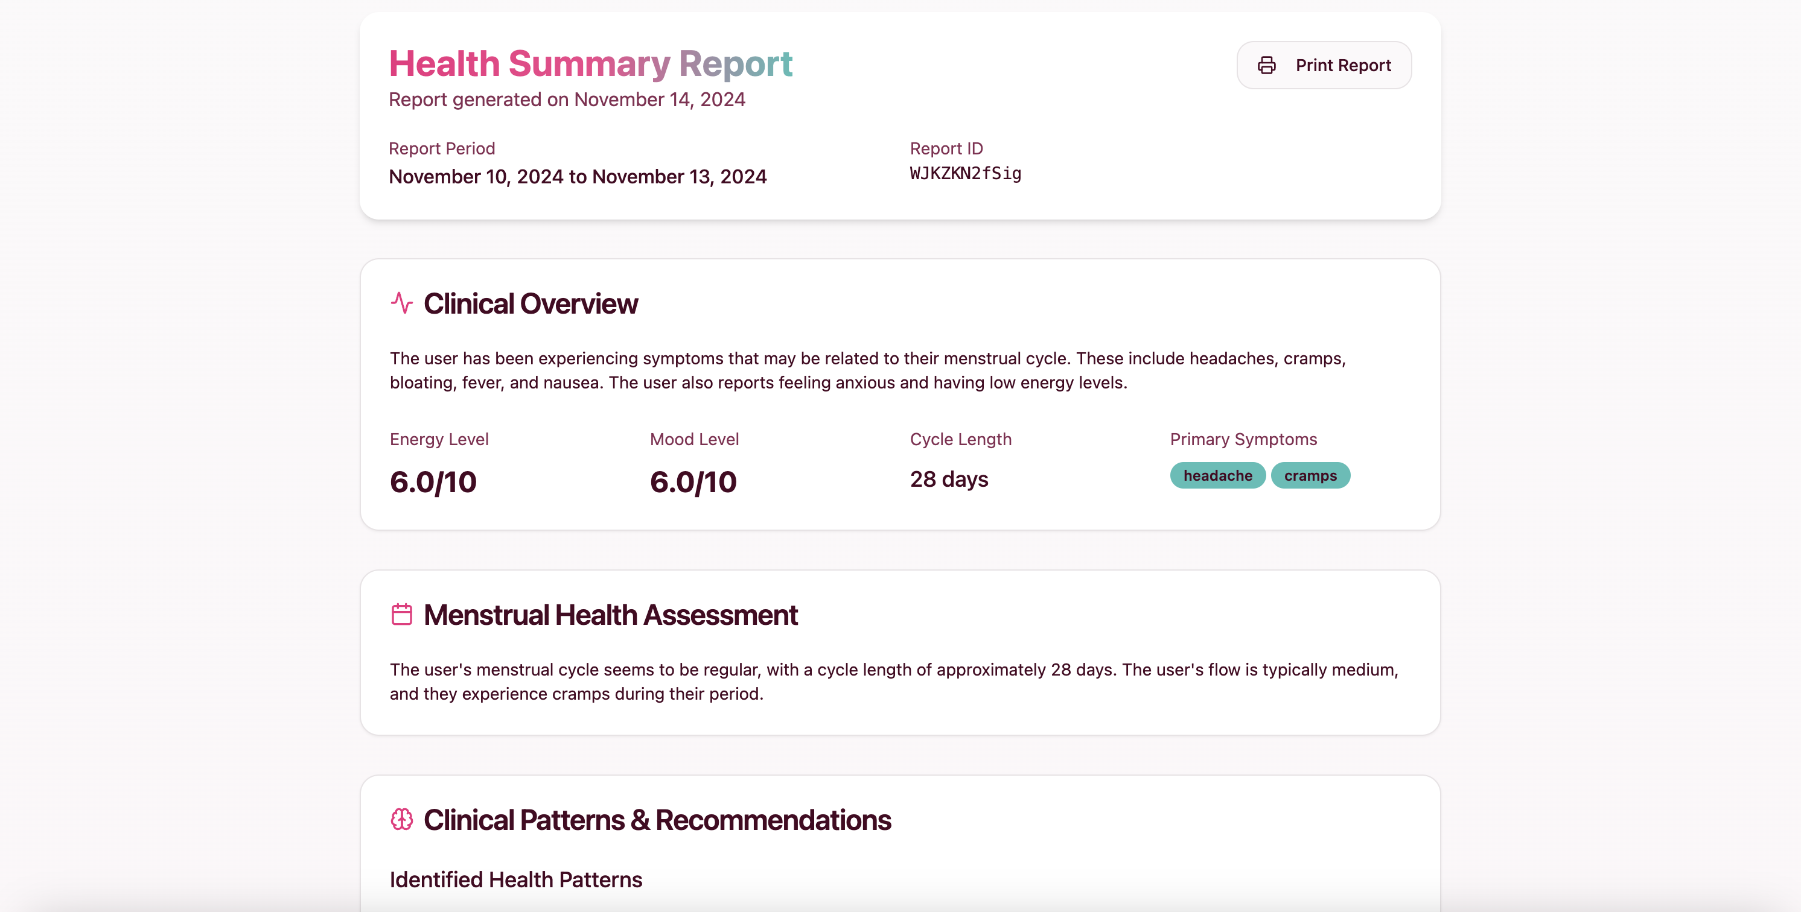
Task: Click the printer icon in Print Report
Action: pyautogui.click(x=1266, y=65)
